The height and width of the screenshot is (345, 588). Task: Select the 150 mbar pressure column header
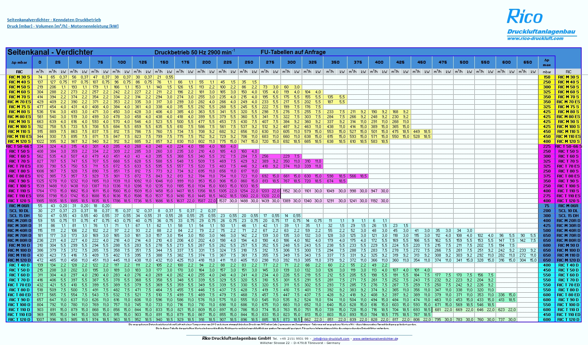point(164,62)
